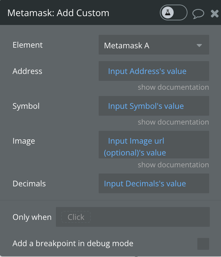Click the 'Image' label
The height and width of the screenshot is (257, 221).
[x=24, y=141]
